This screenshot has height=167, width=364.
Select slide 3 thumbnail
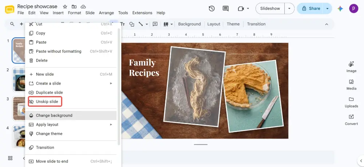click(x=19, y=108)
